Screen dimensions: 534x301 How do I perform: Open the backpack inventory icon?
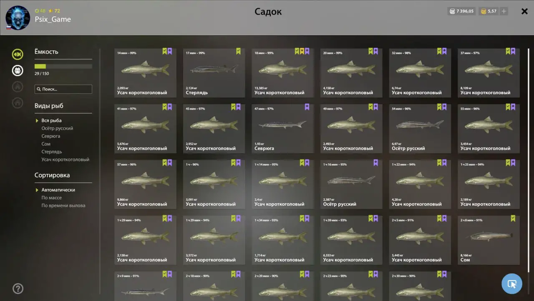tap(18, 70)
